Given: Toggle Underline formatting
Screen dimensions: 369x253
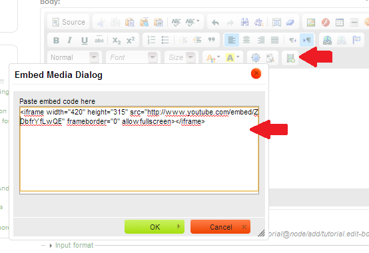Looking at the screenshot, I should (x=84, y=40).
